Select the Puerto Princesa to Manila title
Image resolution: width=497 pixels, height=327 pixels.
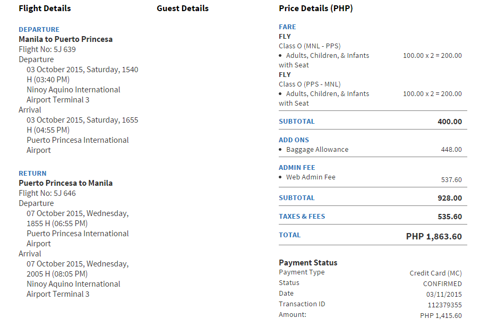pos(65,183)
